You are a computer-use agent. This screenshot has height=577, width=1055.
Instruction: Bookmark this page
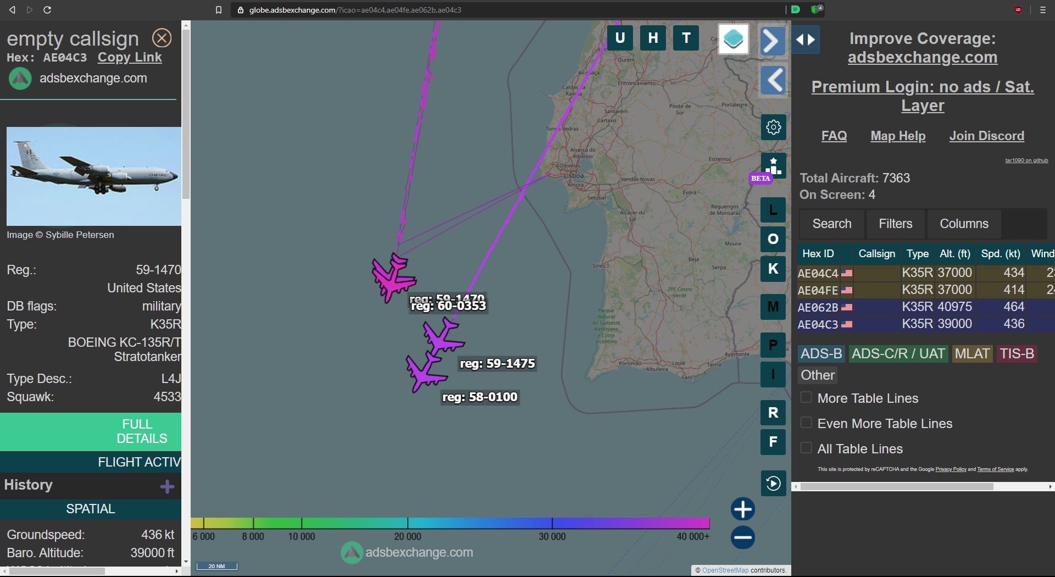pos(219,10)
